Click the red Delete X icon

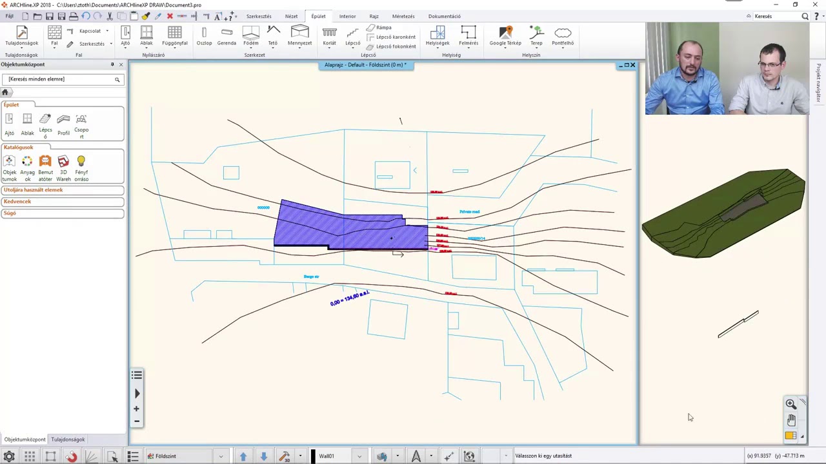click(x=170, y=16)
